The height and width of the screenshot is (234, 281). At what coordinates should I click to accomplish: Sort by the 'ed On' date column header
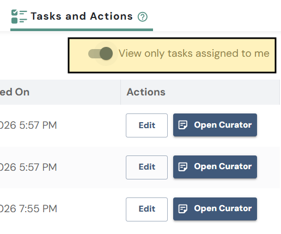point(15,92)
